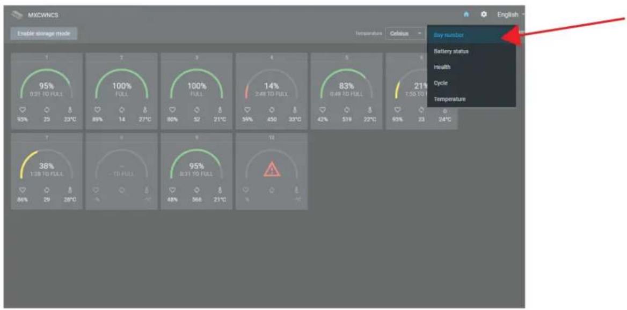Click the 83% charge gauge in bay 5

[x=347, y=84]
